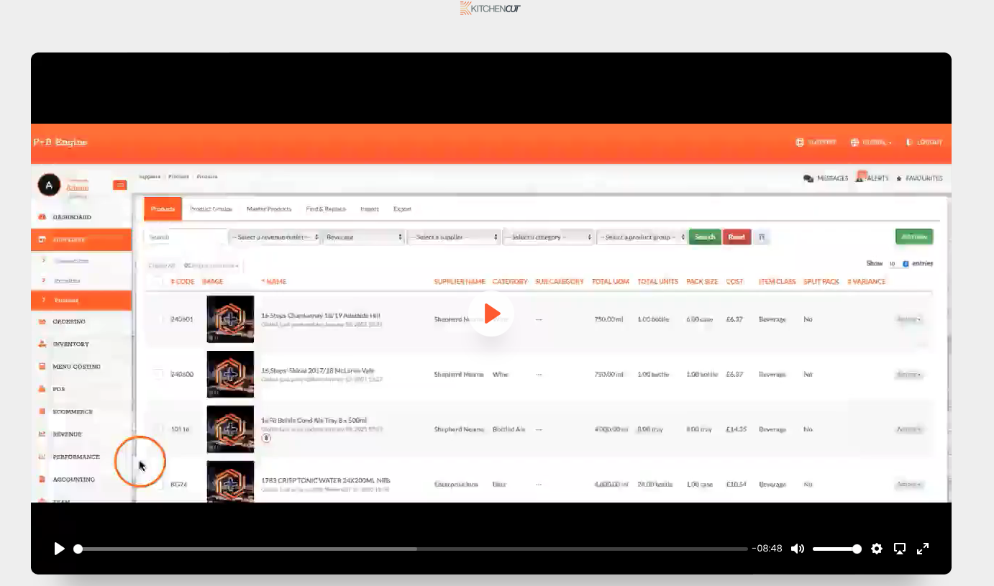This screenshot has height=586, width=994.
Task: Expand the 'Select a supplier' dropdown
Action: 453,237
